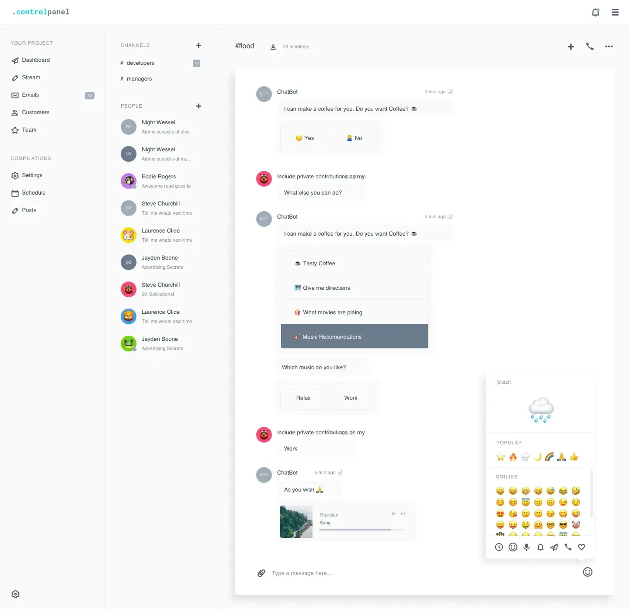
Task: Toggle the emoji picker smiley button
Action: [588, 572]
